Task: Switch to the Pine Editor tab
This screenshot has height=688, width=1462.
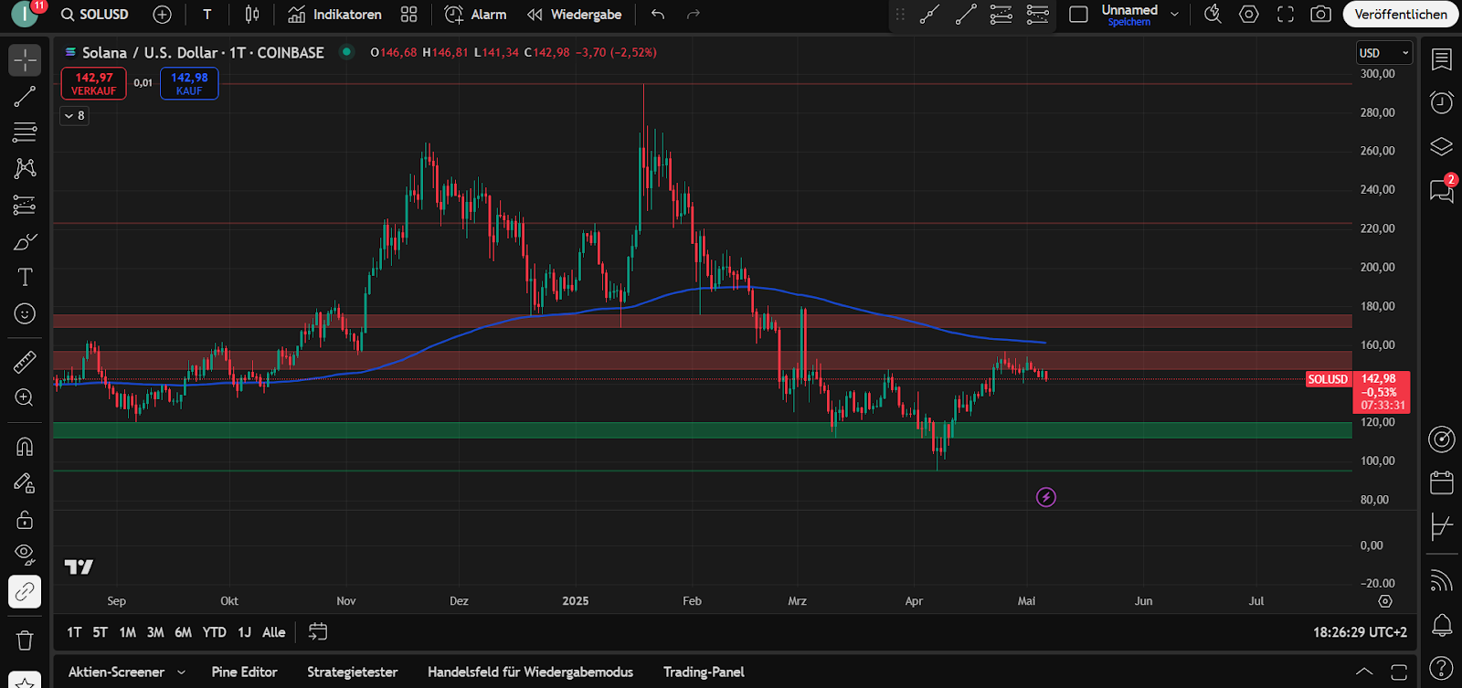Action: pos(244,672)
